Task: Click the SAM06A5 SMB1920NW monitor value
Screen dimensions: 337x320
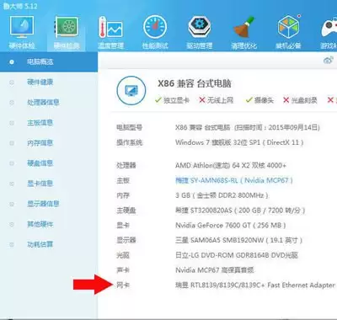Action: [239, 240]
